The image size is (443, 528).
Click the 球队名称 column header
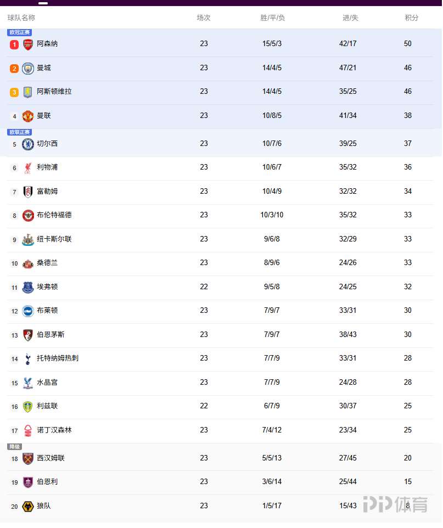click(x=21, y=18)
